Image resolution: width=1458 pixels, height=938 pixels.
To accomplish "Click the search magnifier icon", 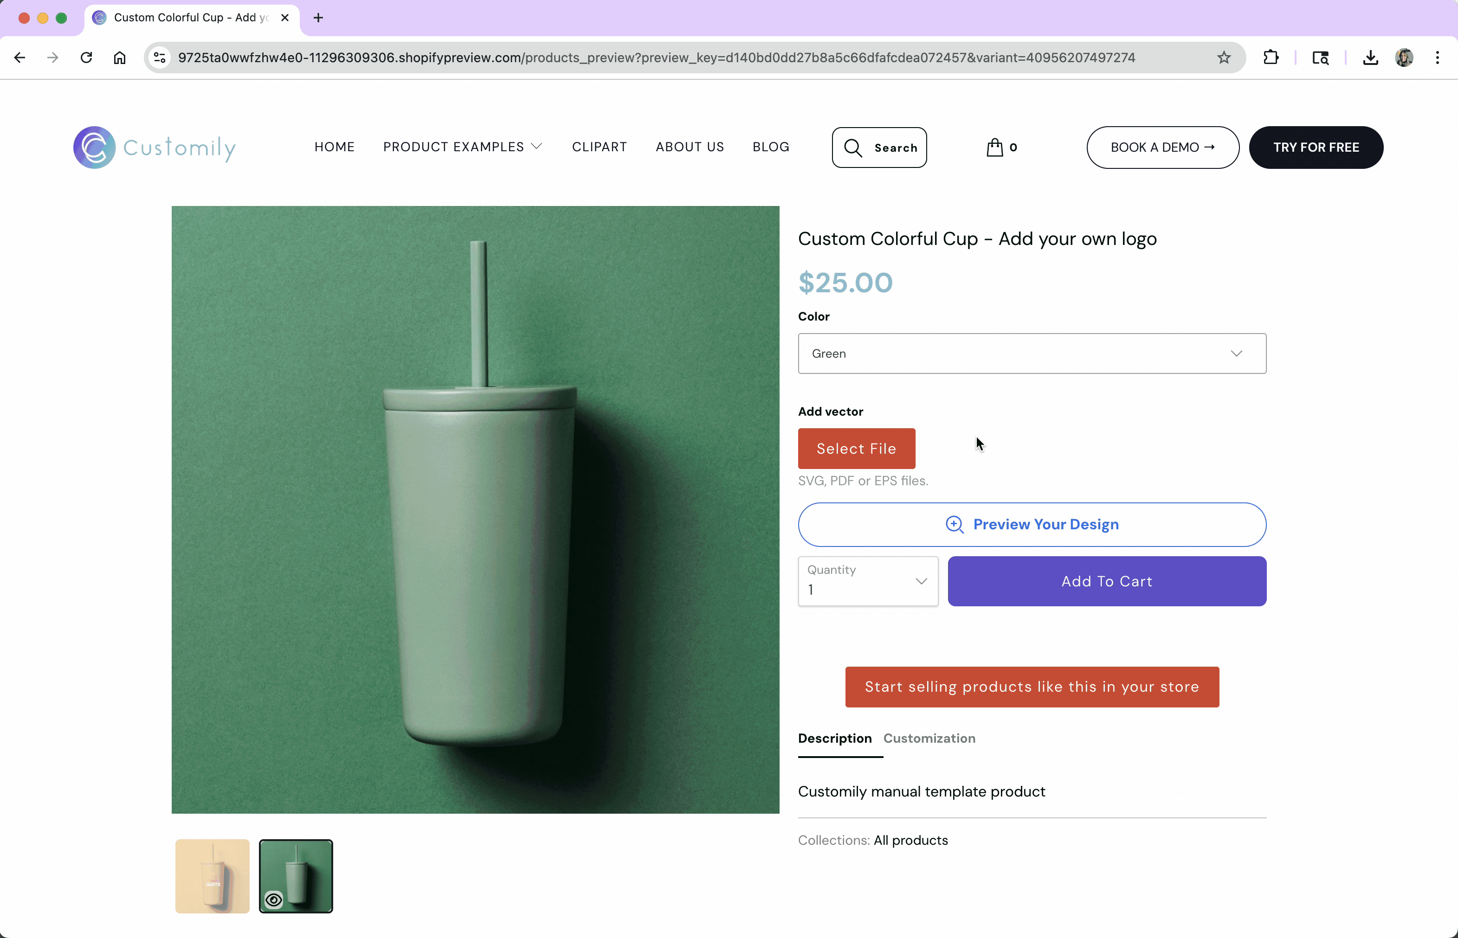I will tap(852, 148).
